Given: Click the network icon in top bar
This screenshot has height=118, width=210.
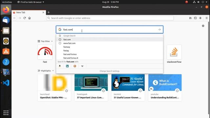Looking at the screenshot, I should pos(194,2).
